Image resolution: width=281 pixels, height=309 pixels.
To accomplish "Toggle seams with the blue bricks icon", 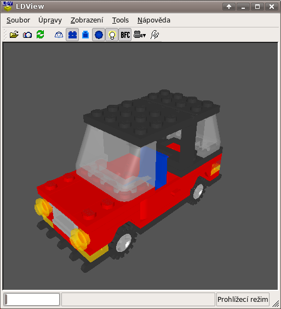I will pos(72,35).
